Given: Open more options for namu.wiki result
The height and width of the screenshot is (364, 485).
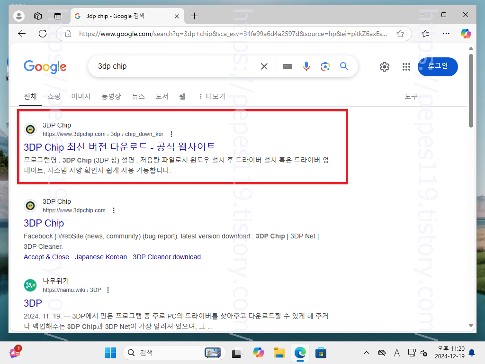Looking at the screenshot, I should click(108, 290).
